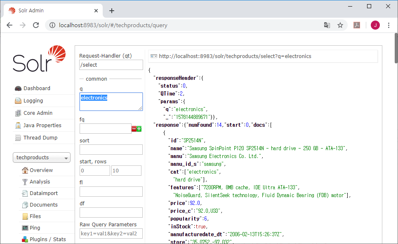Open the user profile avatar J
This screenshot has height=244, width=398.
pyautogui.click(x=375, y=25)
